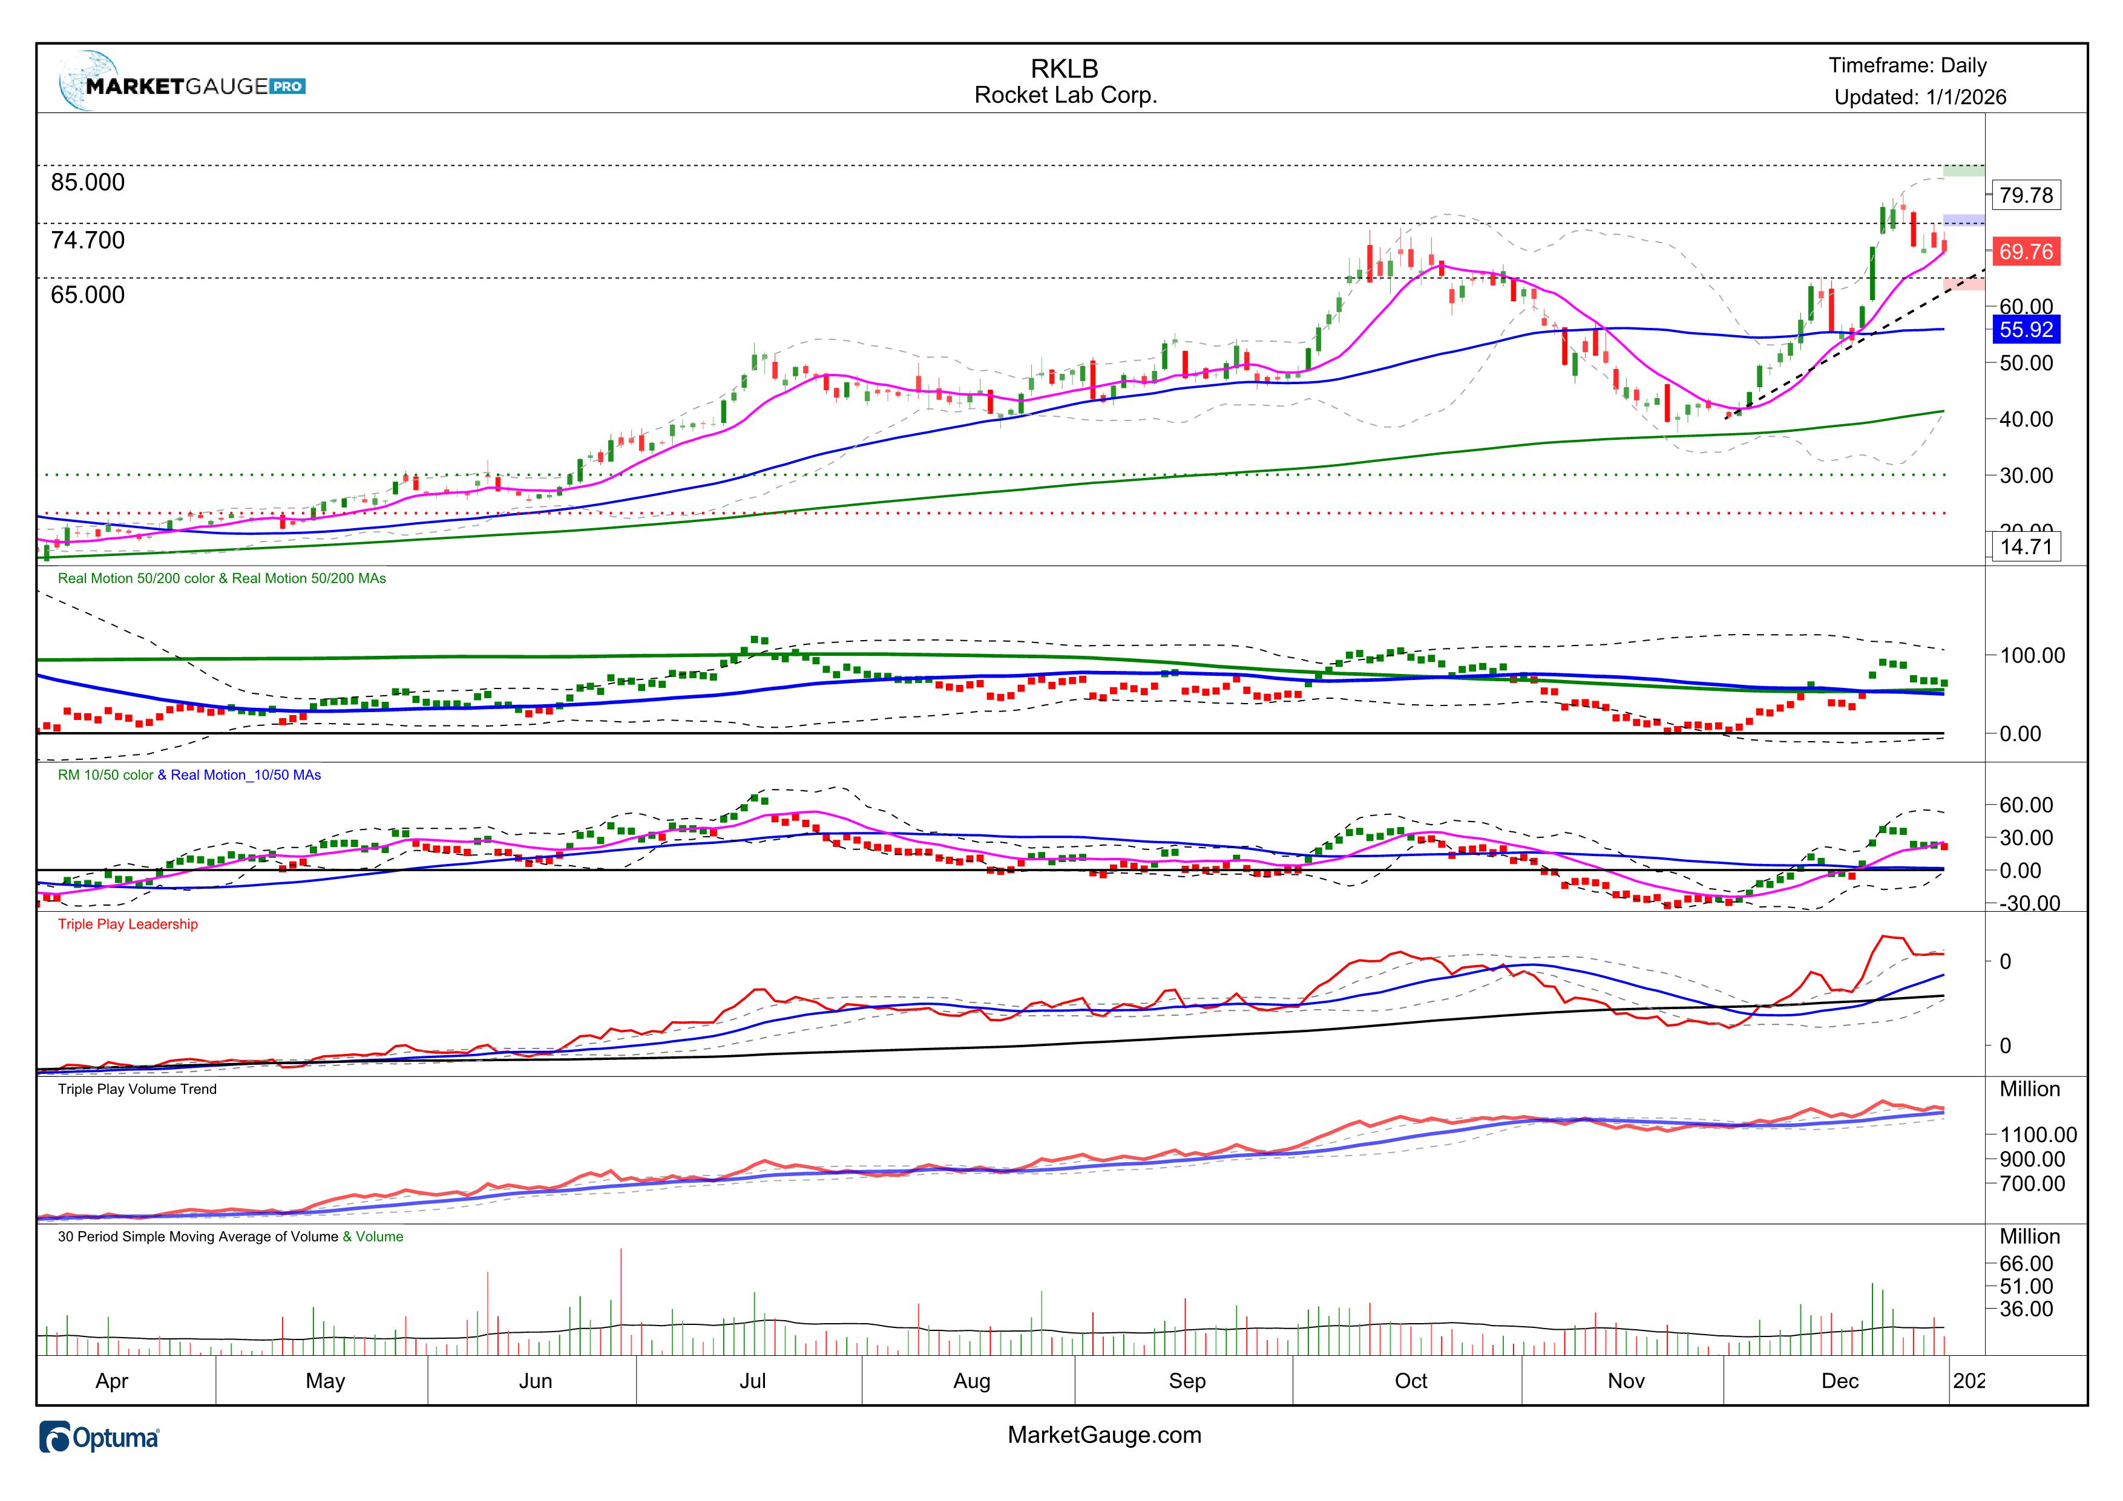Click the Timeframe: Daily text
Image resolution: width=2123 pixels, height=1501 pixels.
tap(1906, 65)
